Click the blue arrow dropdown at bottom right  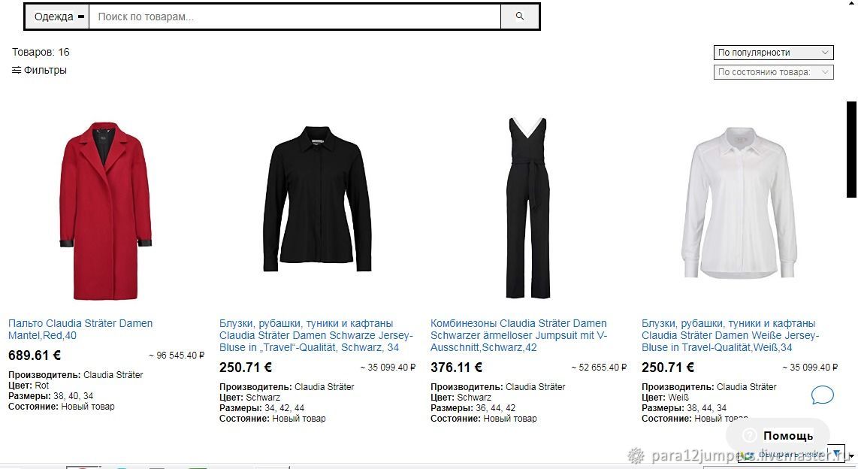[x=837, y=454]
